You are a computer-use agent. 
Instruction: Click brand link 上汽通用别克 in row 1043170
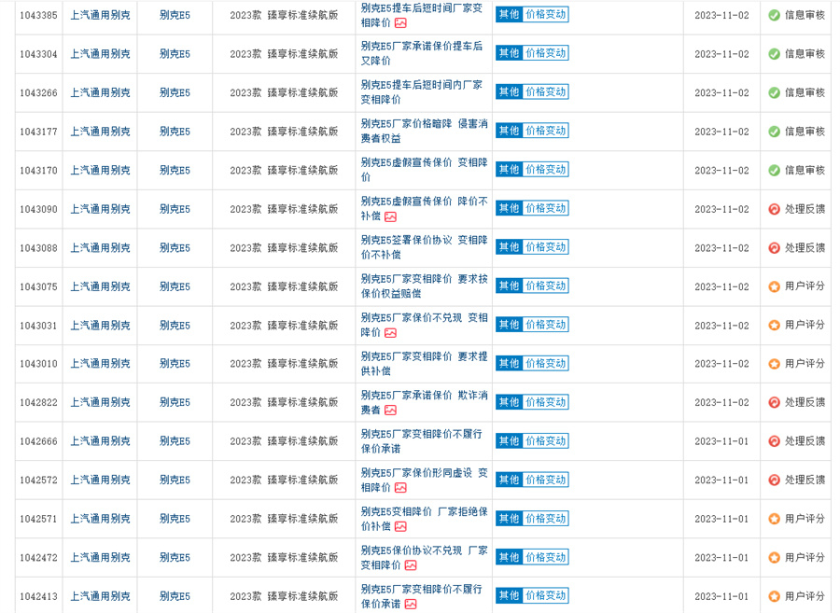[x=100, y=170]
